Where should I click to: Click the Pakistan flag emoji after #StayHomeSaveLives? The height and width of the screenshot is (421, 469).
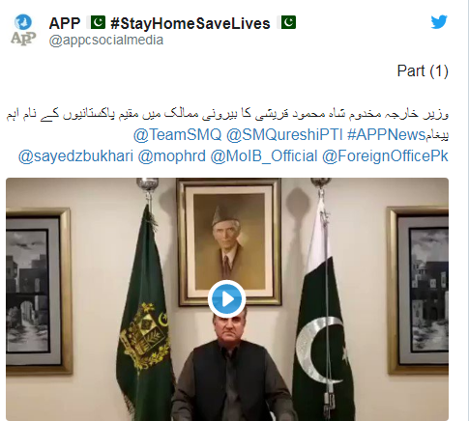tap(288, 22)
